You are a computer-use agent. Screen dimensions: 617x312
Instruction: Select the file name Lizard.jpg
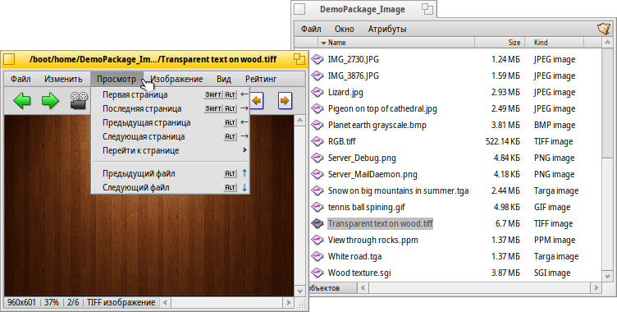345,92
